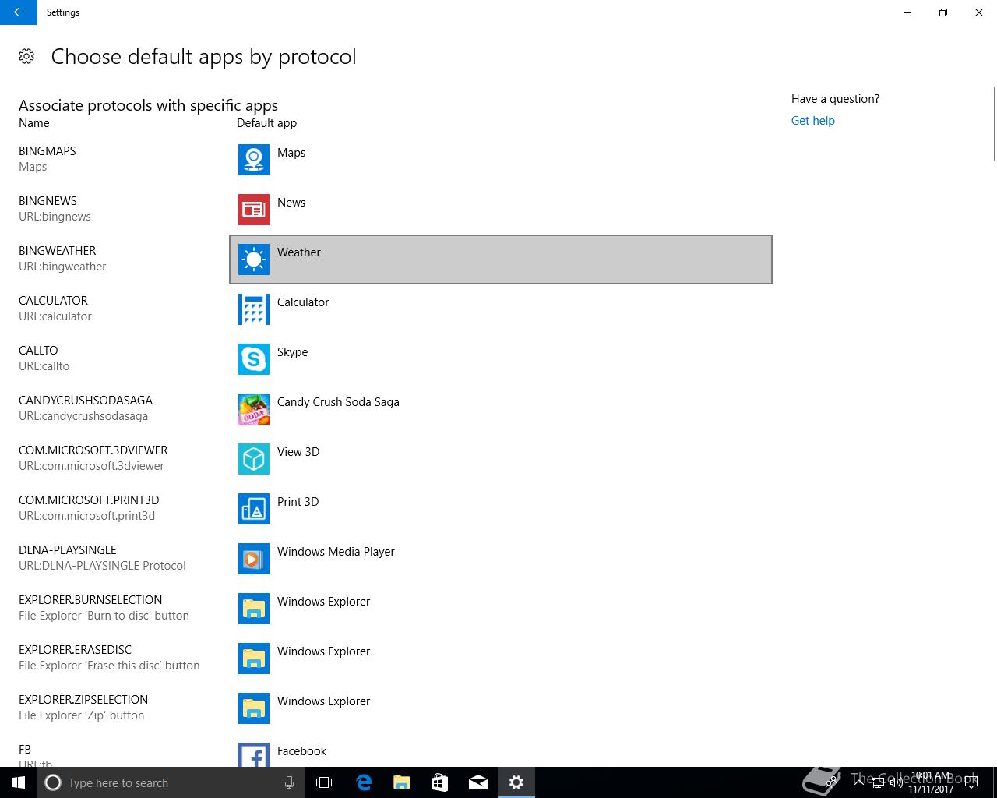
Task: Click the EXPLORER.ERASEDISC protocol name
Action: 76,650
